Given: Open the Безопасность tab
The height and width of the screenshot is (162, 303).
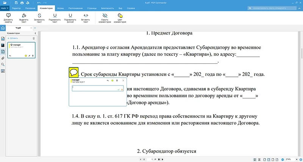Looking at the screenshot, I should 108,8.
